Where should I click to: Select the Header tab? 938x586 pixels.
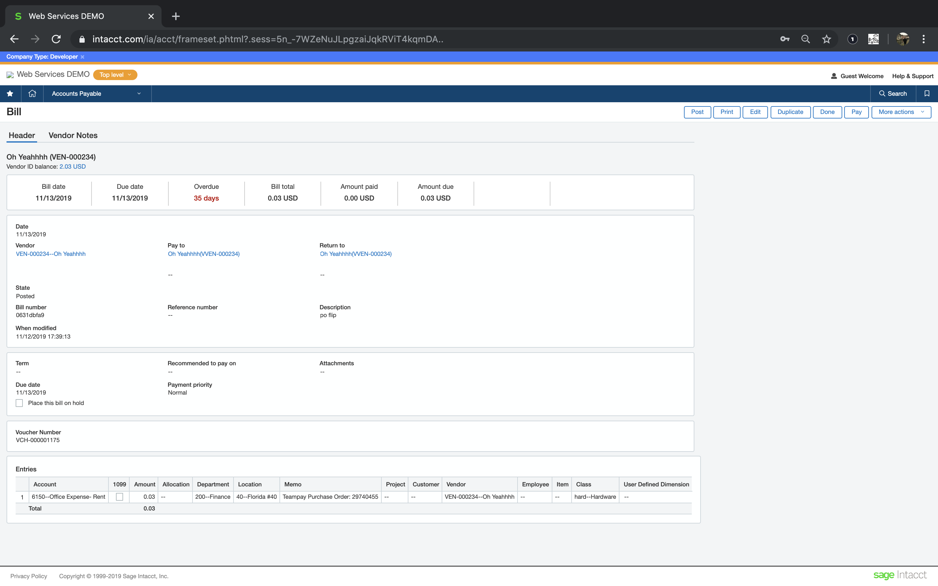pos(22,135)
